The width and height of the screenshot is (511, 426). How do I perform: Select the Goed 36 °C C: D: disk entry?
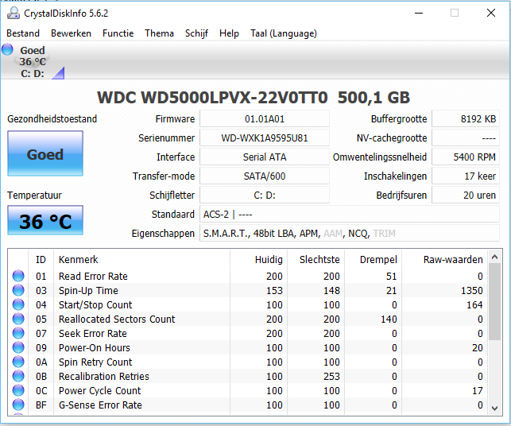[x=33, y=62]
